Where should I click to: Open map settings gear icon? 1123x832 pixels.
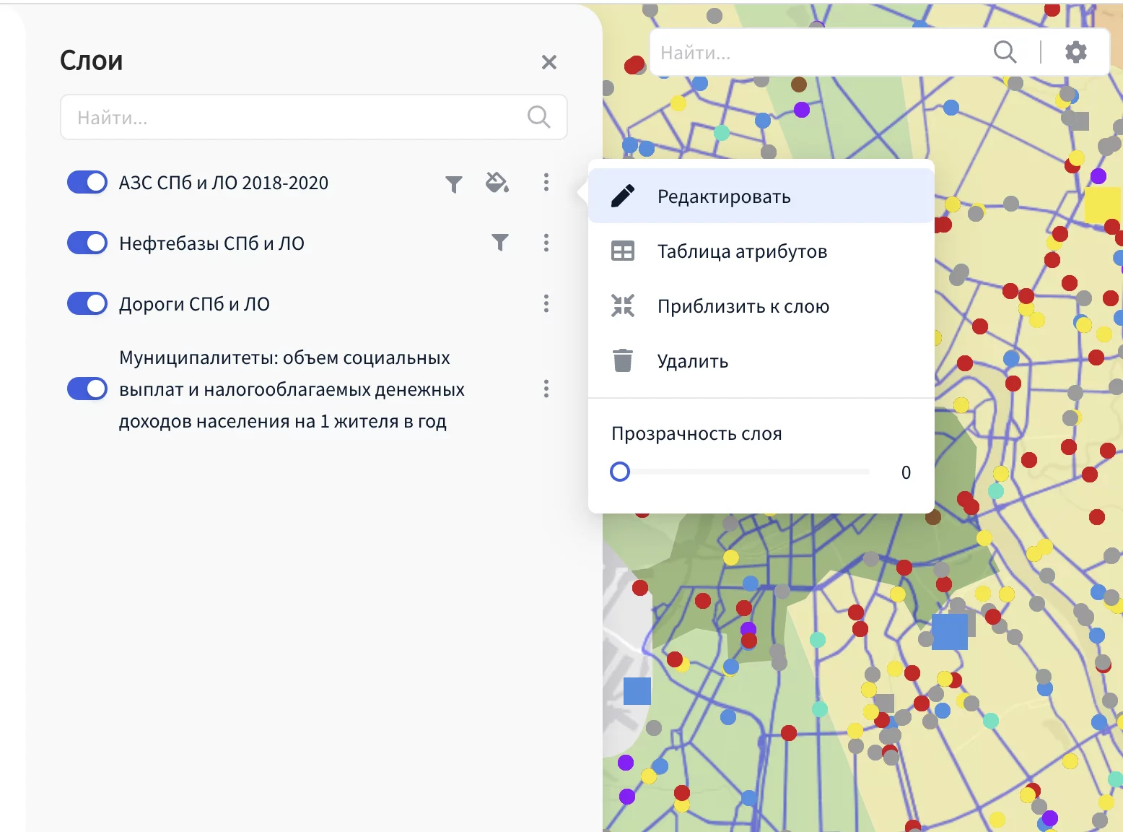[x=1075, y=52]
